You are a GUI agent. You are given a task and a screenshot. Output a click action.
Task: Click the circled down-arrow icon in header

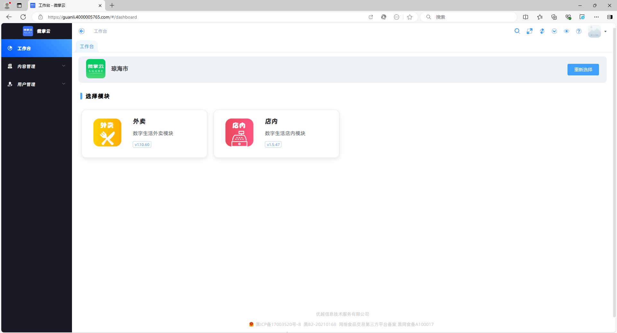point(554,31)
